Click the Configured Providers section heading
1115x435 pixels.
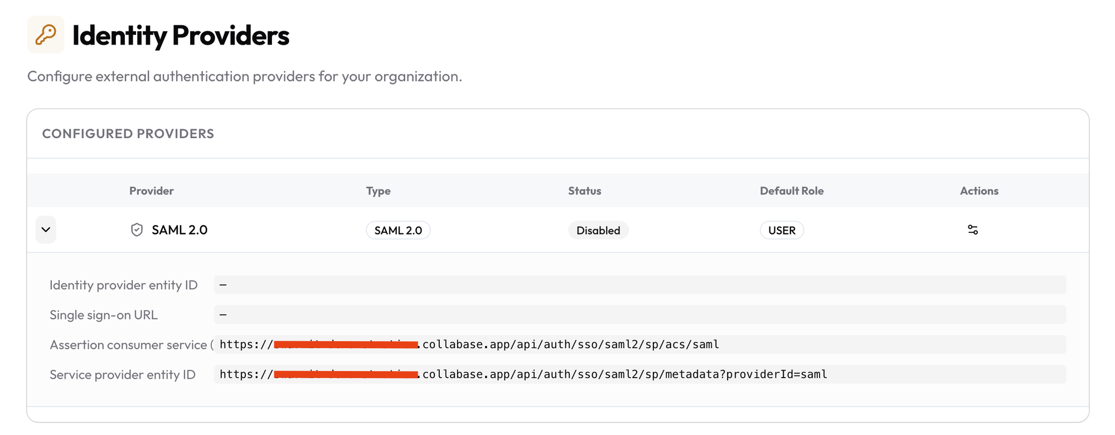tap(128, 134)
